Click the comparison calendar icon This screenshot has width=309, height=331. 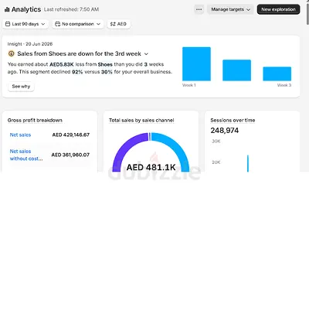[x=58, y=24]
